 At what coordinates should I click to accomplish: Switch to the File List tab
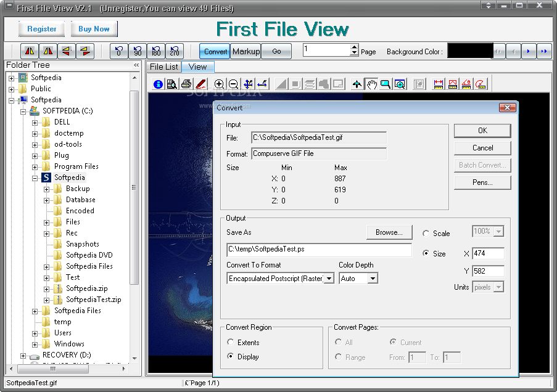163,67
